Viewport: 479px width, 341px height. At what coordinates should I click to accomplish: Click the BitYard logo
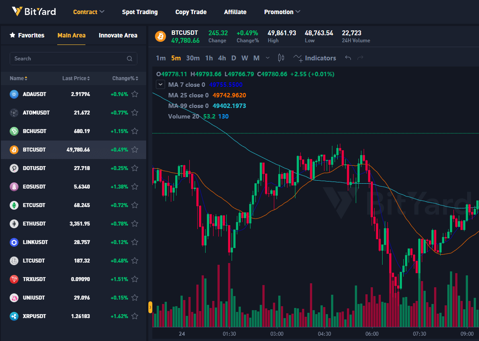(x=34, y=11)
